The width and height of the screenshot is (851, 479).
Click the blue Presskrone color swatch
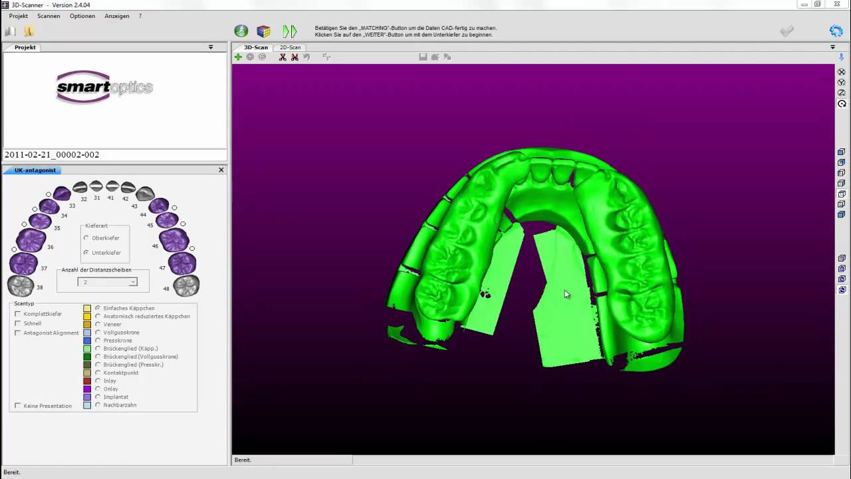click(x=87, y=340)
